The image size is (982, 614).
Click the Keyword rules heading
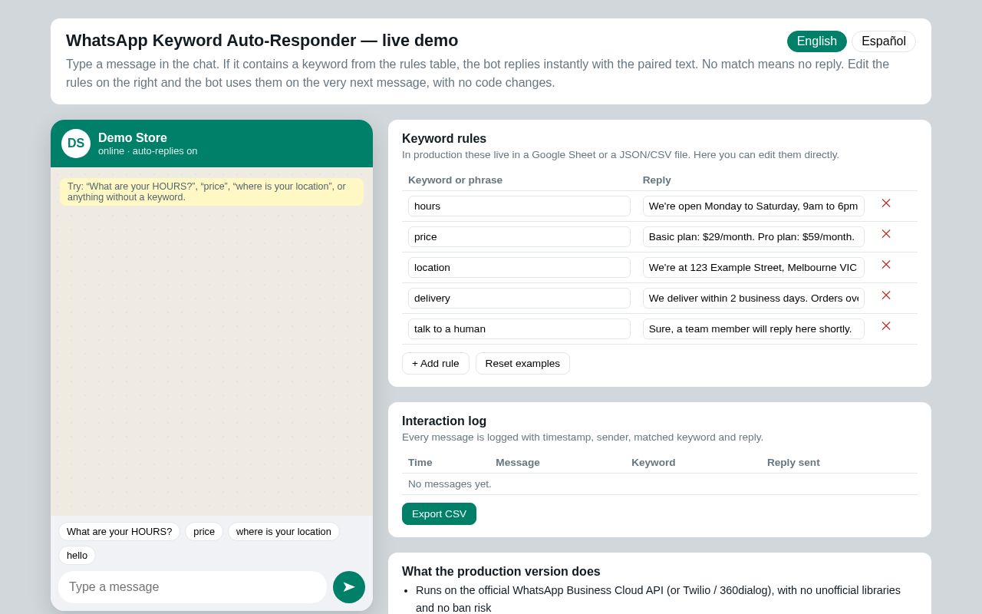(x=444, y=139)
